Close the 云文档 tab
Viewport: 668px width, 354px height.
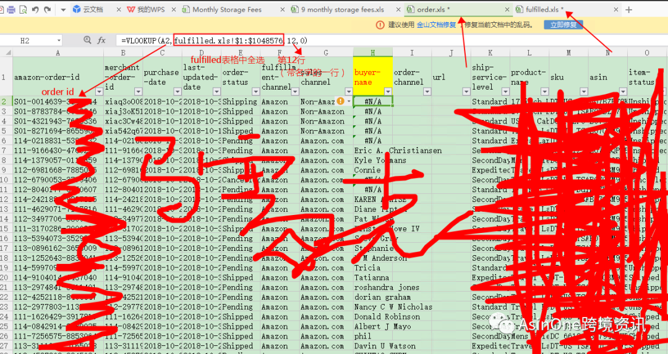click(119, 9)
